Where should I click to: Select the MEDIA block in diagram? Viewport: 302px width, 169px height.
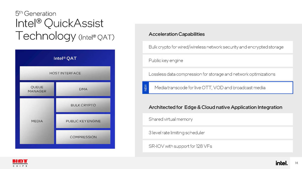click(37, 121)
